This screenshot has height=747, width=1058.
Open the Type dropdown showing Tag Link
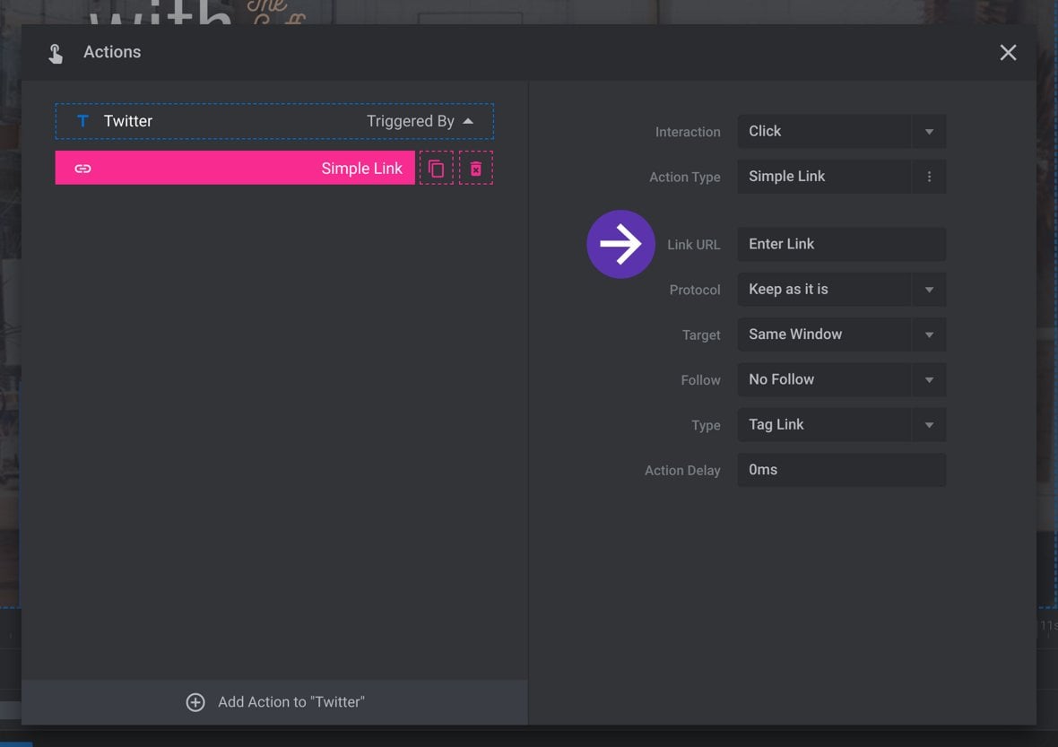tap(841, 425)
